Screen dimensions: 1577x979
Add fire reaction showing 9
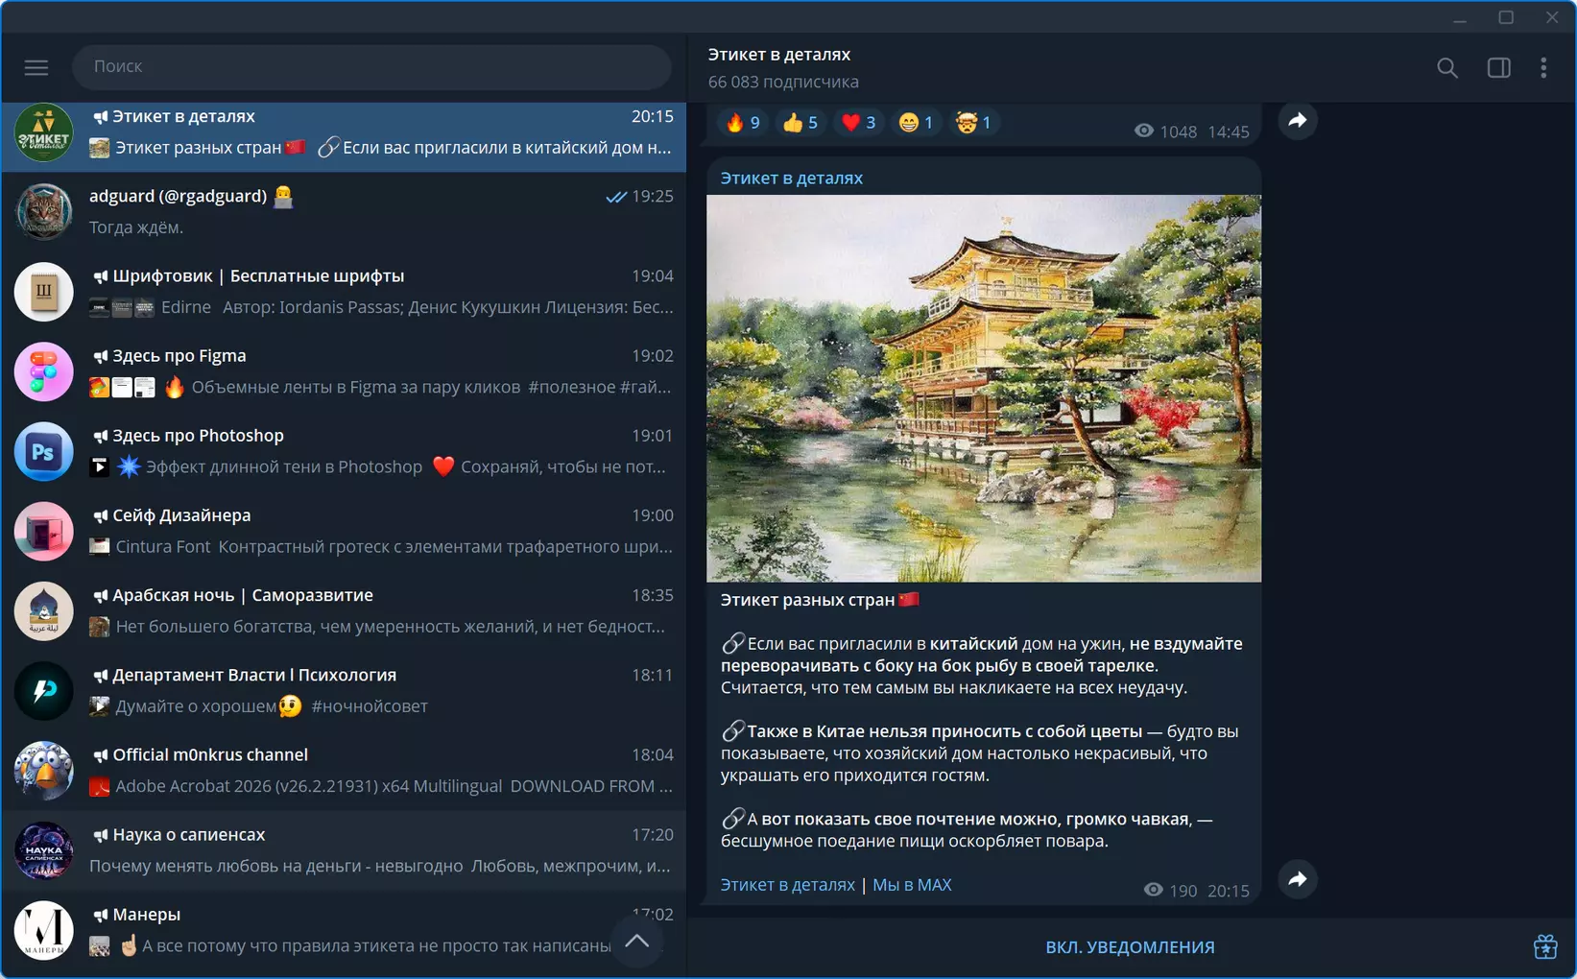(x=743, y=122)
